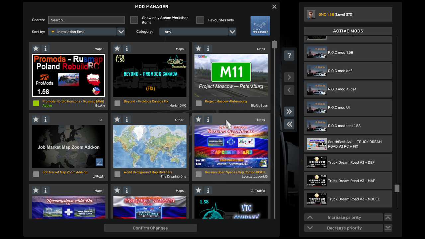
Task: Click Increase priority button
Action: pos(344,217)
